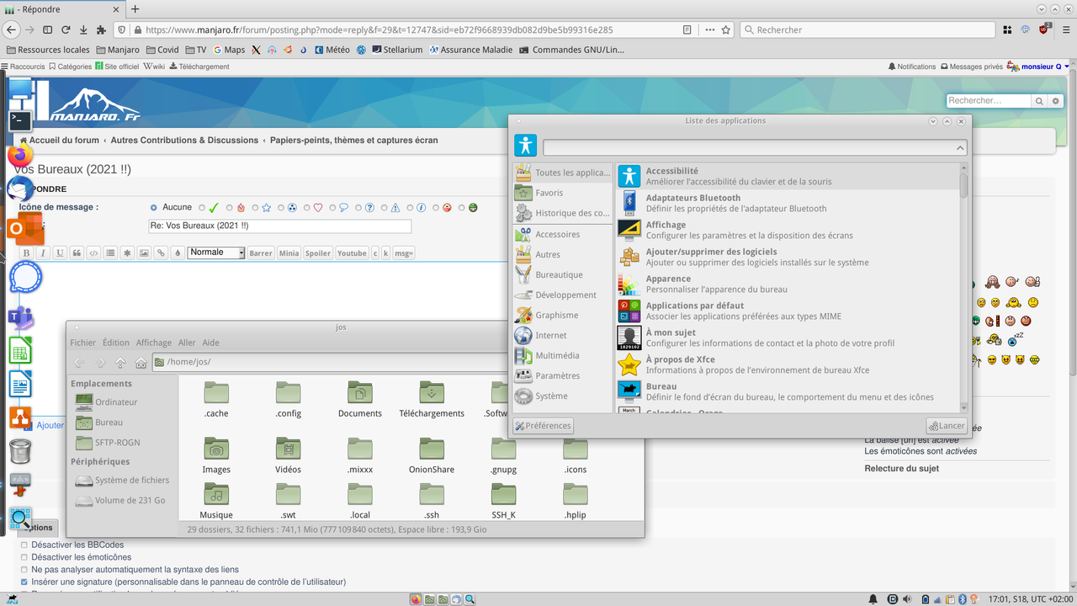Select the Aucune message icon radio
The image size is (1077, 606).
click(153, 207)
